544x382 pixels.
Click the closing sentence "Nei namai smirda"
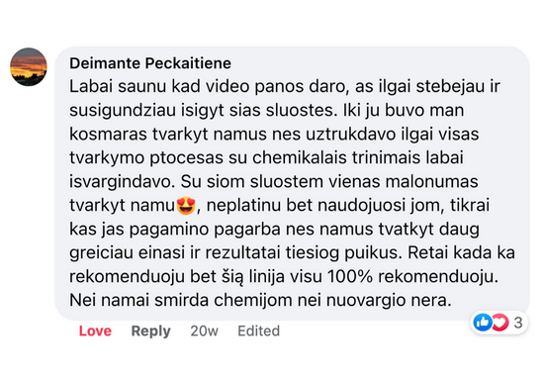138,301
